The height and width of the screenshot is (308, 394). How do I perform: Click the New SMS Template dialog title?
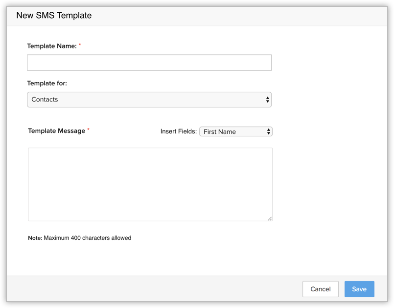(54, 15)
